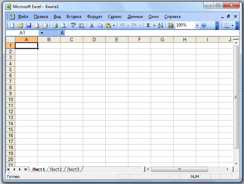Launch the Chart Wizard
The width and height of the screenshot is (244, 184).
[x=171, y=25]
